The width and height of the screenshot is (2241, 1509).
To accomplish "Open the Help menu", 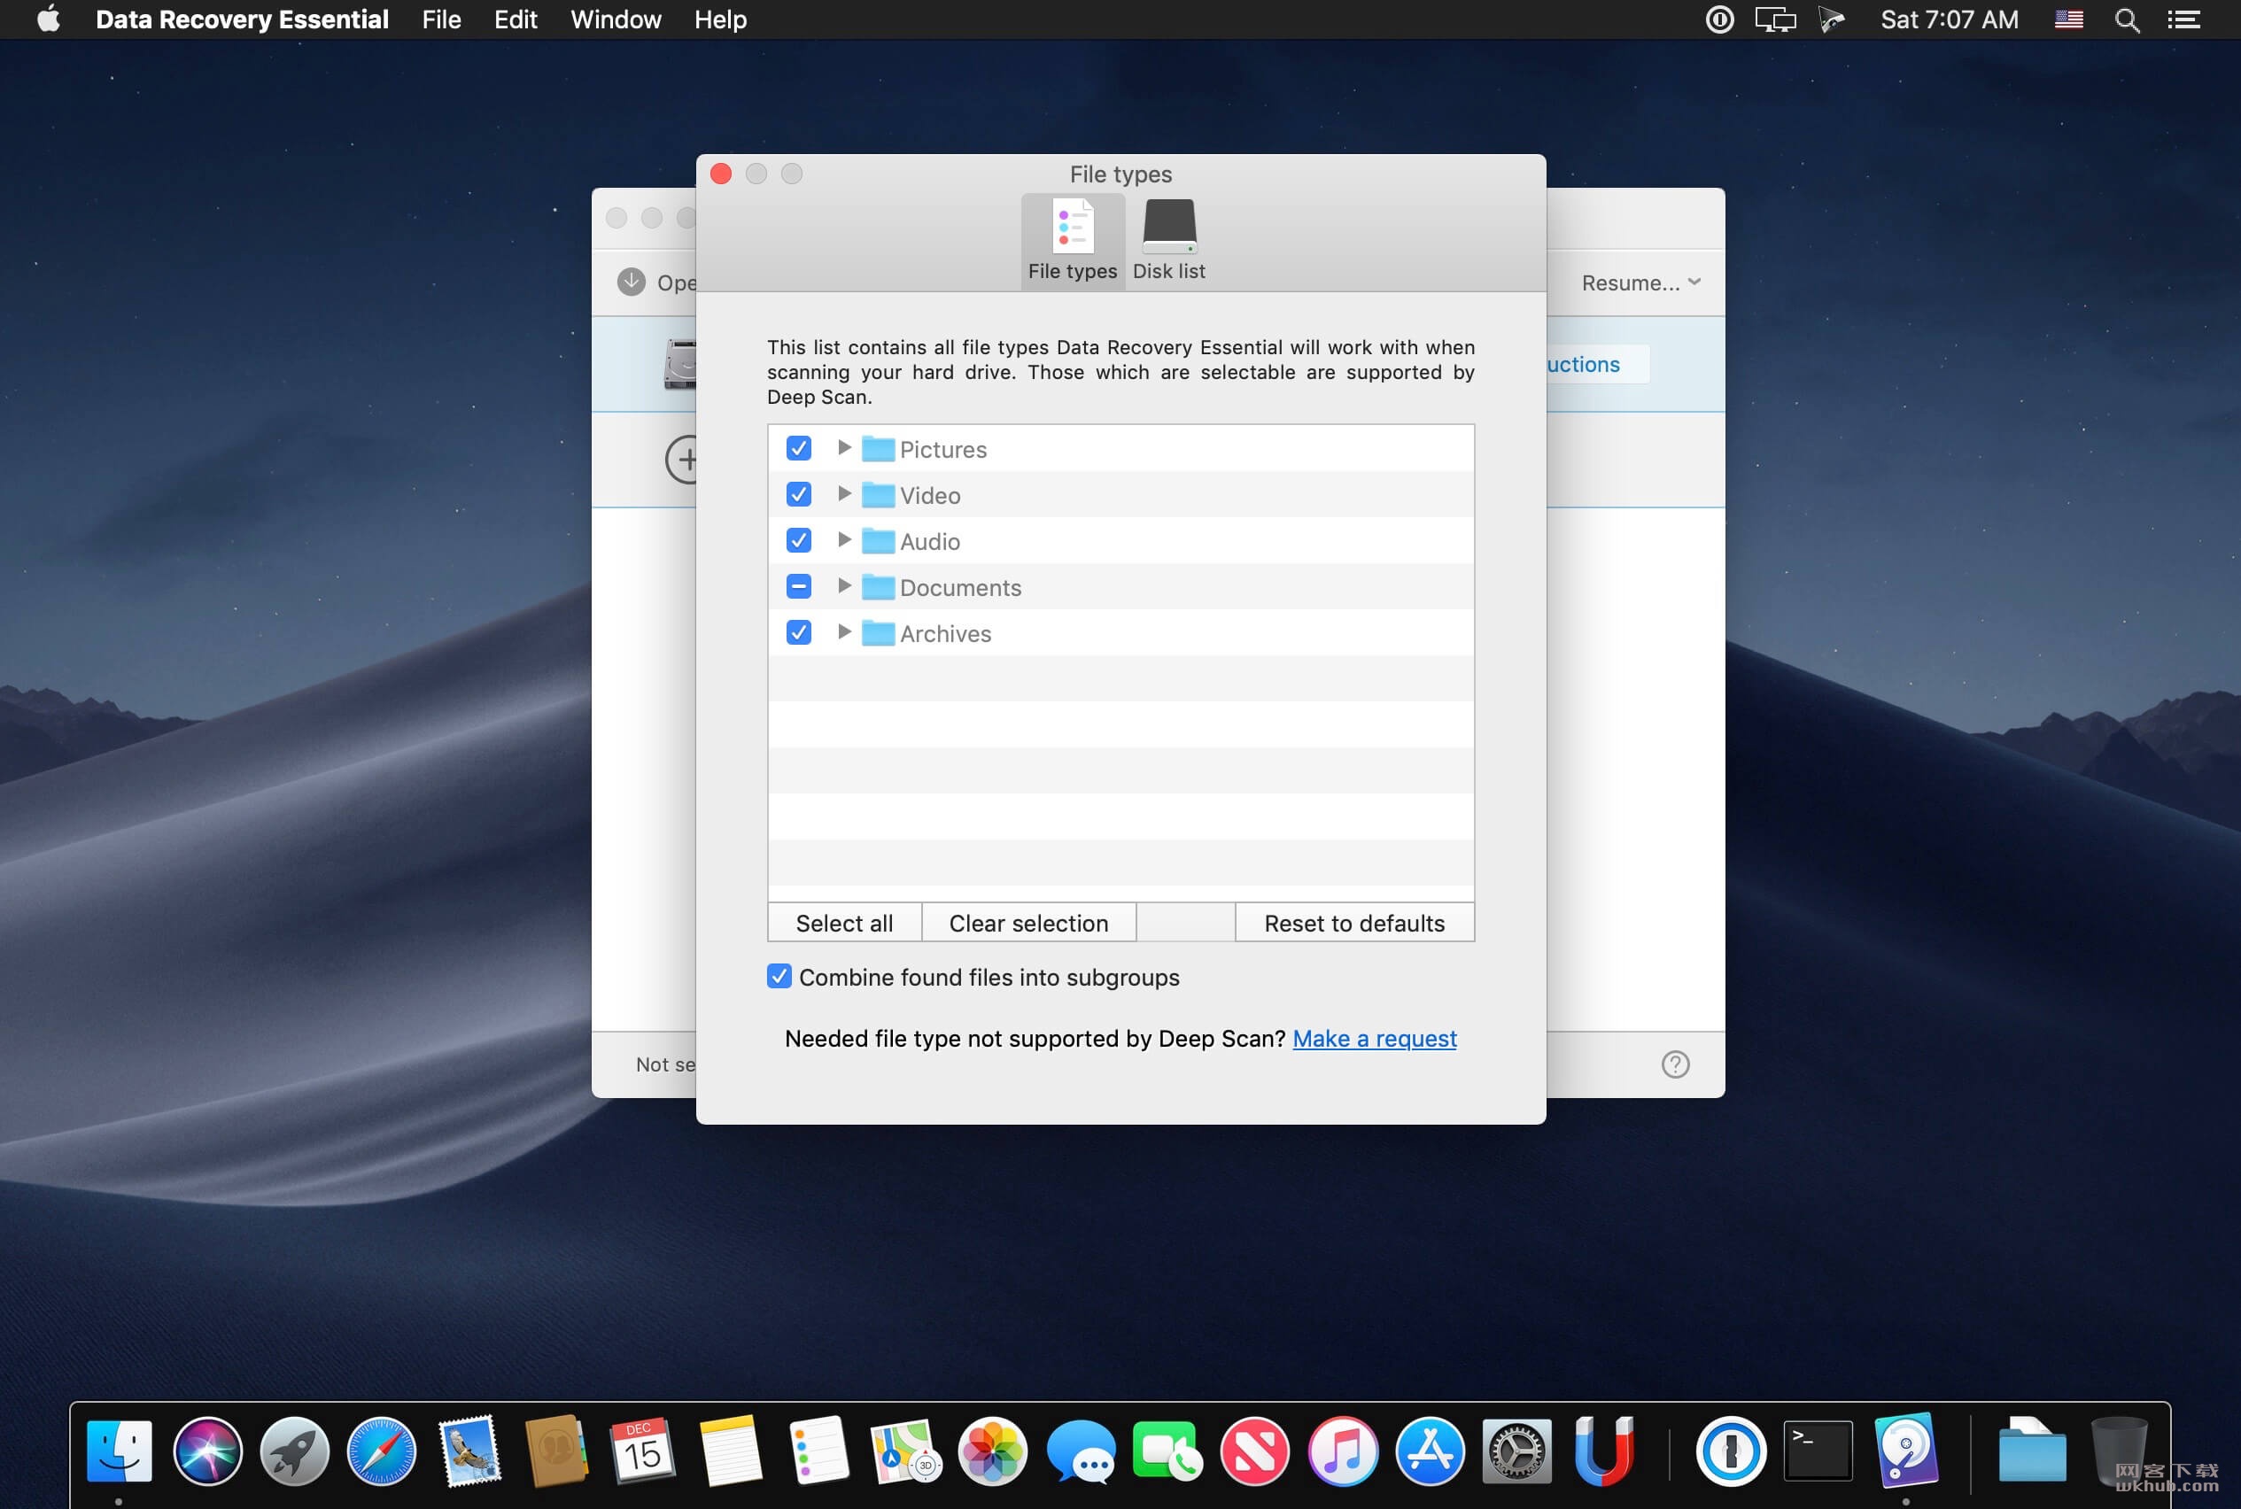I will tap(720, 19).
